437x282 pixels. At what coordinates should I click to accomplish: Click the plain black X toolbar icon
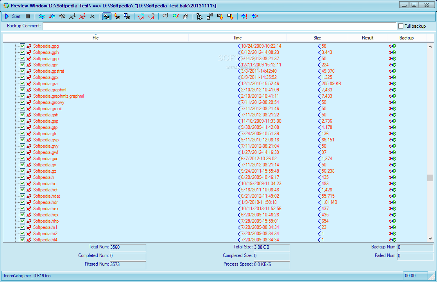click(92, 16)
